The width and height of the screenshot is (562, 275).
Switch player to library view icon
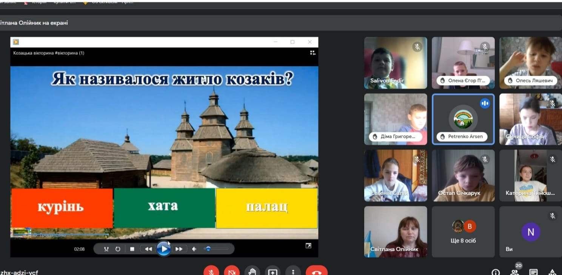coord(313,53)
